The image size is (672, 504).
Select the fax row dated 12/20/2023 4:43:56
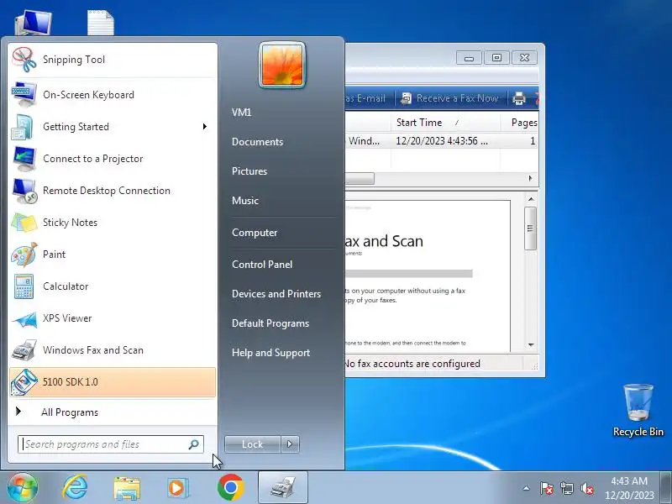coord(442,141)
